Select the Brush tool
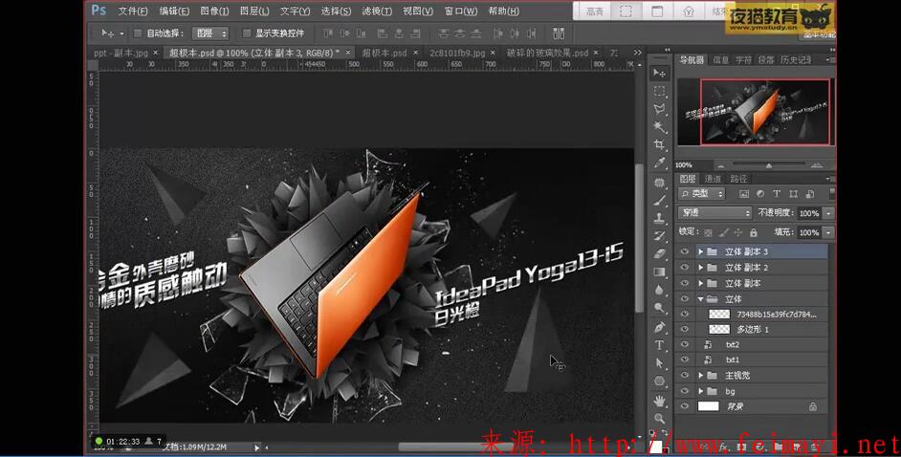 click(659, 201)
